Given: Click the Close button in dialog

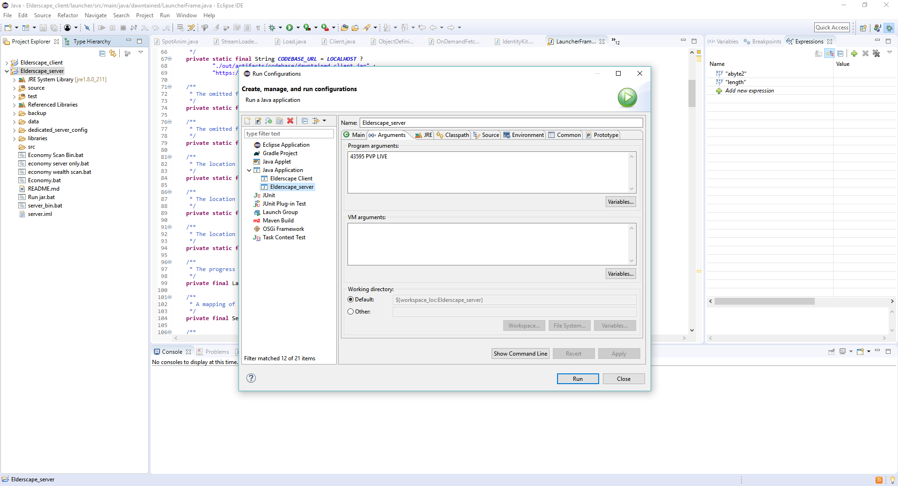Looking at the screenshot, I should pyautogui.click(x=623, y=379).
